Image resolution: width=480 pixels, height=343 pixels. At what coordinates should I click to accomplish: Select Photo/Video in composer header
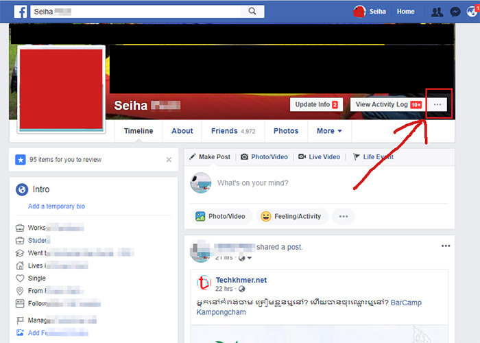[265, 157]
